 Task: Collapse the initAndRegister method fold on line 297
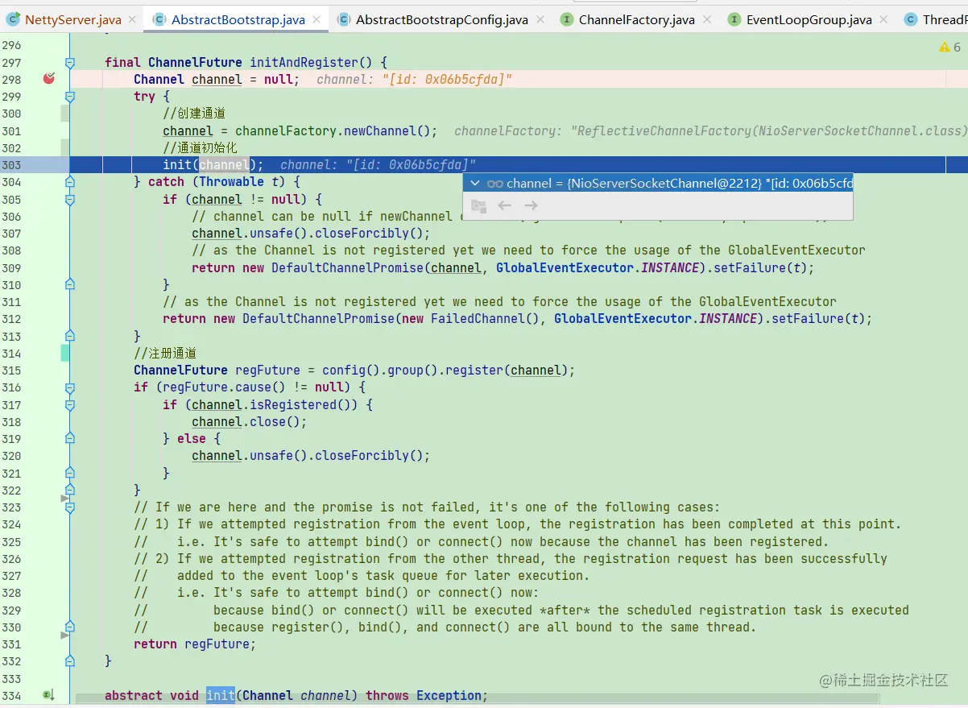(x=70, y=62)
